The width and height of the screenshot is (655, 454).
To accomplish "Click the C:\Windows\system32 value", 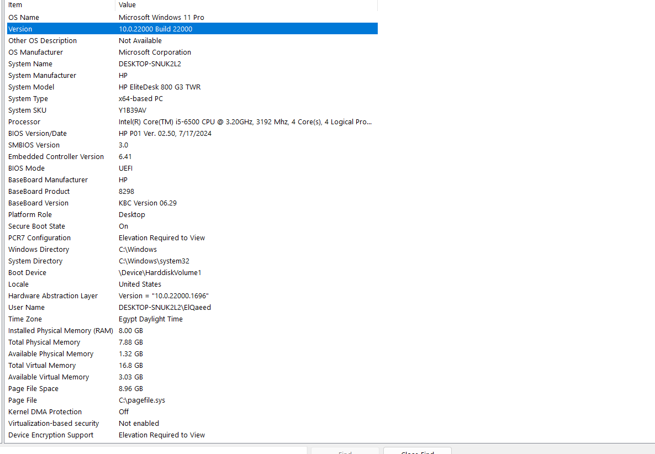I will tap(154, 261).
